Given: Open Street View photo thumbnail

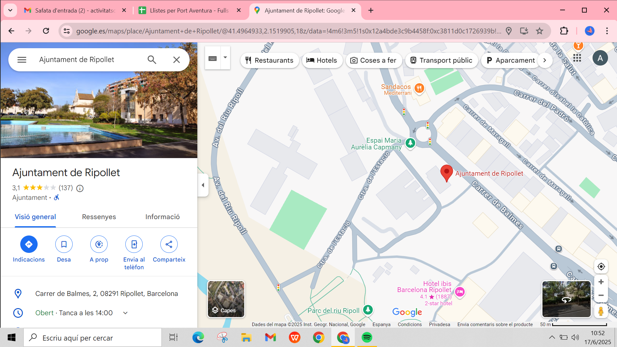Looking at the screenshot, I should click(x=566, y=299).
